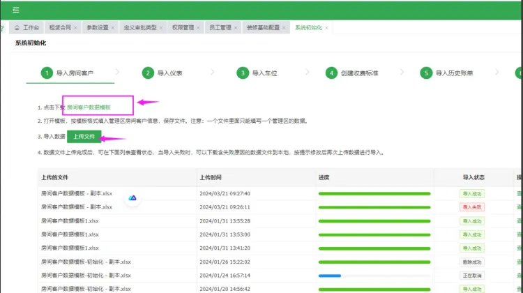This screenshot has width=523, height=293.
Task: Close the 租赁合同 tab
Action: click(75, 28)
